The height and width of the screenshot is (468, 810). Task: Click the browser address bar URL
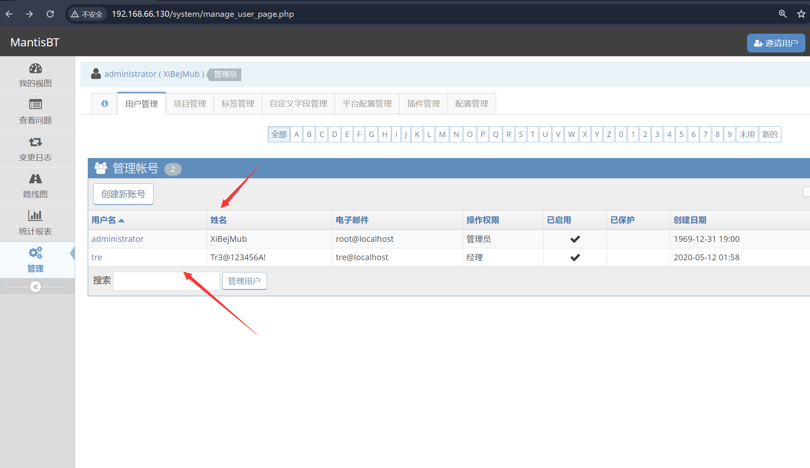click(203, 14)
